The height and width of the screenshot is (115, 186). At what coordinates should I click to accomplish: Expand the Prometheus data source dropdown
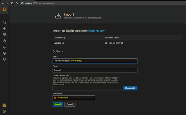[x=74, y=98]
